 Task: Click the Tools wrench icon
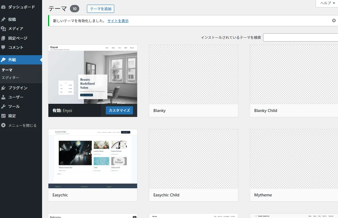click(3, 107)
